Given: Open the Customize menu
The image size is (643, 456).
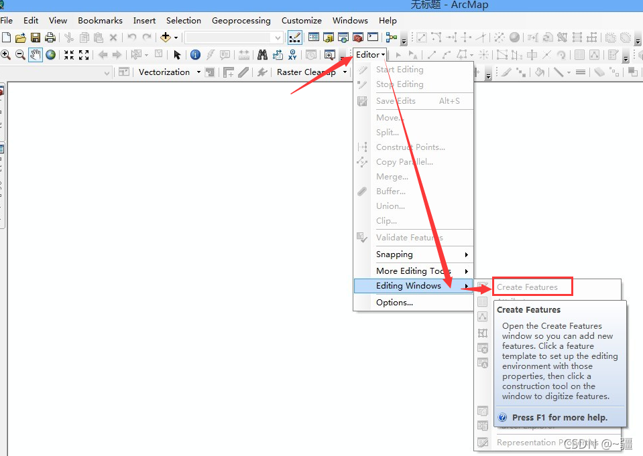Looking at the screenshot, I should (x=302, y=21).
